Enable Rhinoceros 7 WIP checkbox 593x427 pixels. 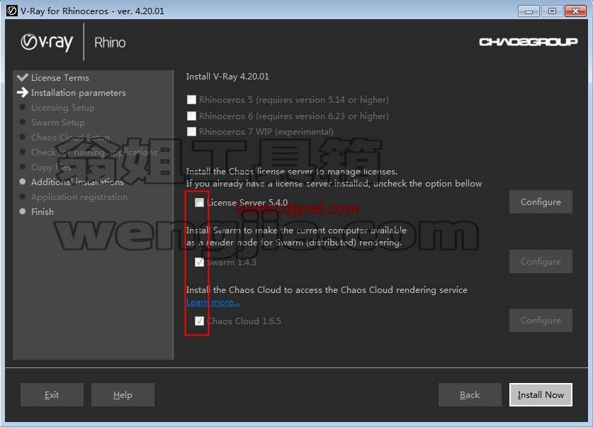(x=192, y=131)
